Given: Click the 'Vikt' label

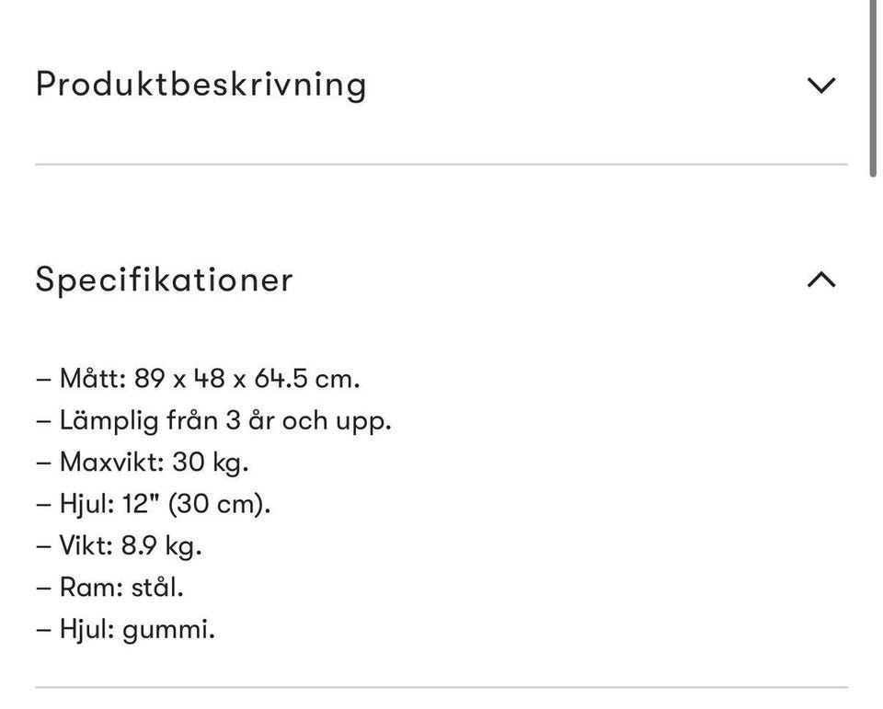Looking at the screenshot, I should coord(86,545).
